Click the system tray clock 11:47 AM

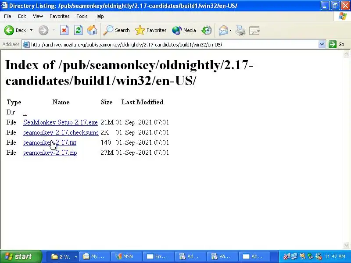pyautogui.click(x=335, y=256)
